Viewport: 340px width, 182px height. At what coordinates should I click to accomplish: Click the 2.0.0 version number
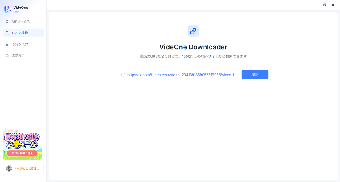tap(16, 12)
